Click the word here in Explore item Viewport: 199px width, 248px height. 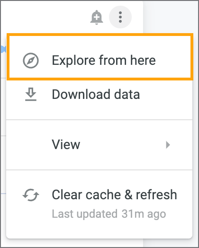click(x=143, y=61)
